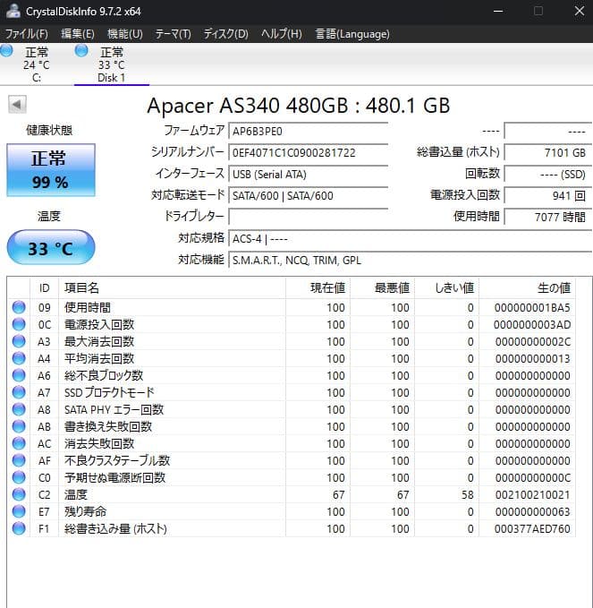Image resolution: width=593 pixels, height=608 pixels.
Task: Select the 平均消去回数 attribute row
Action: tap(292, 359)
